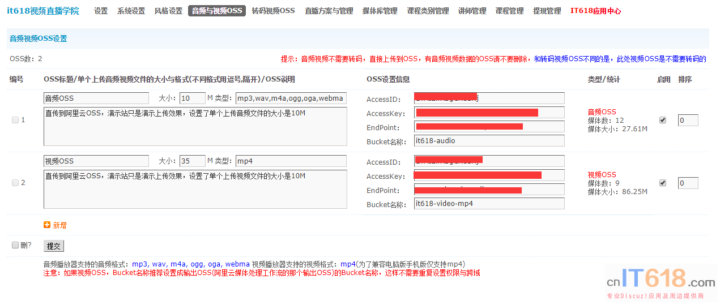
Task: Go to 直播方案与管理 tab
Action: pos(329,11)
